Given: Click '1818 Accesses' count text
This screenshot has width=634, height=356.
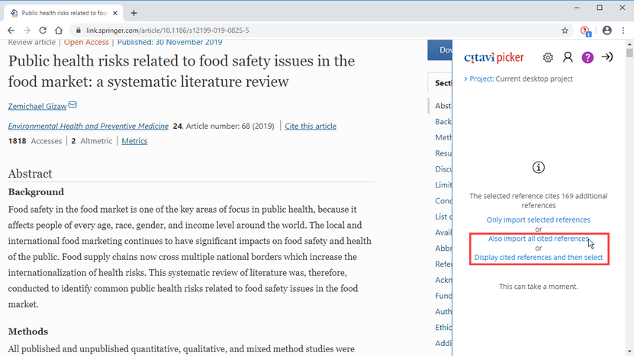Looking at the screenshot, I should (35, 141).
